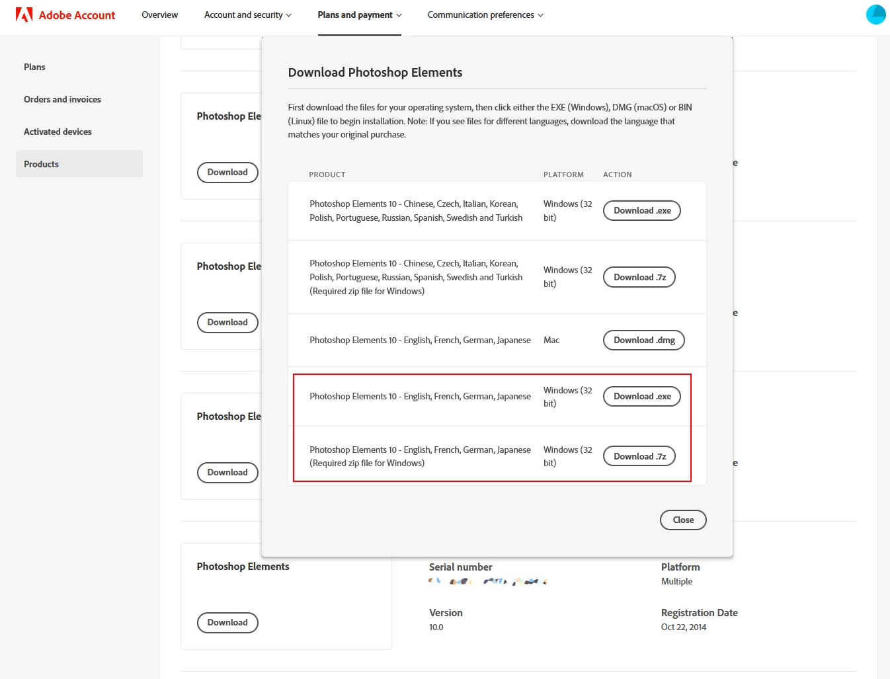Viewport: 890px width, 679px height.
Task: Expand Plans and payment menu
Action: point(359,15)
